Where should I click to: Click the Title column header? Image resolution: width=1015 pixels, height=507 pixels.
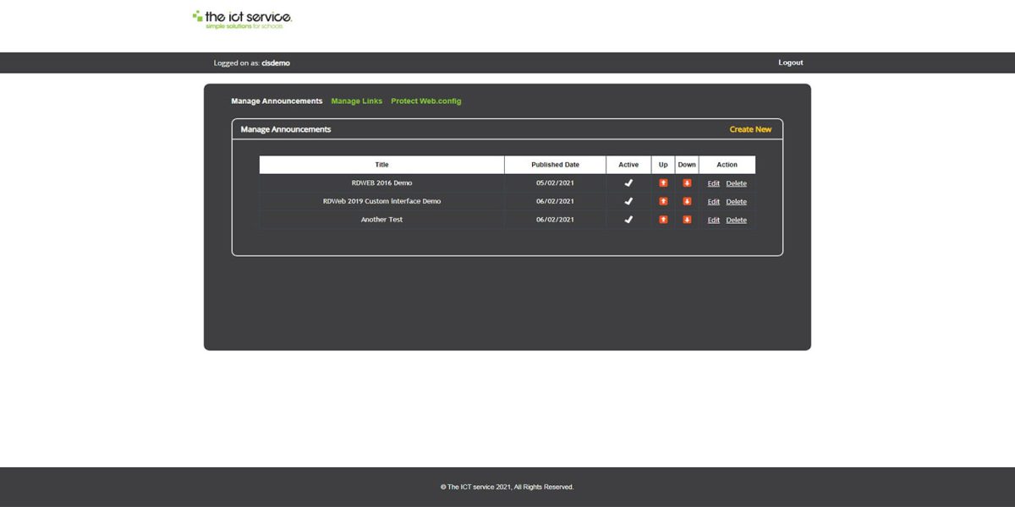pos(381,164)
